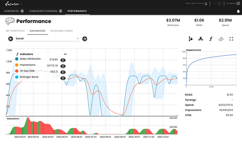Click the Help link
Viewport: 242px width, 153px height.
[215, 3]
